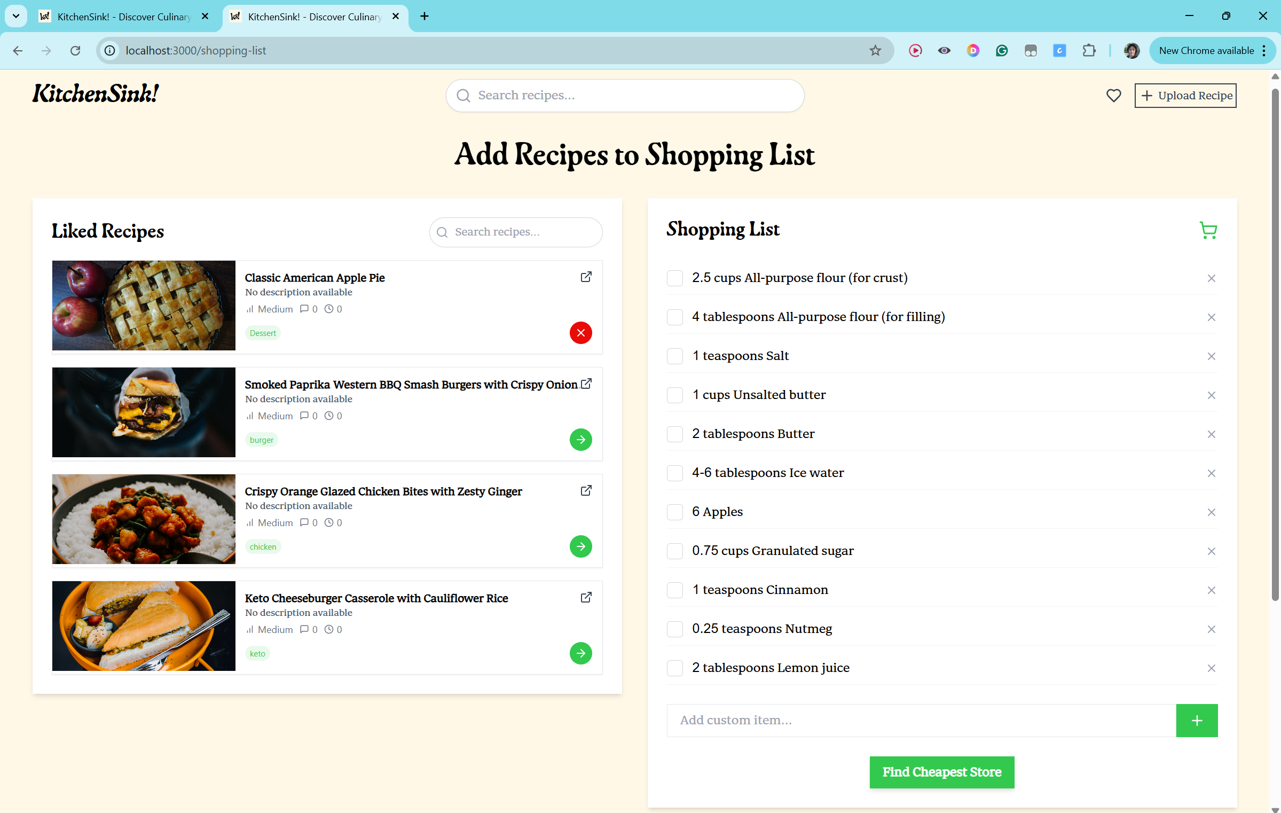Add Keto Cheeseburger Casserole with green arrow
The image size is (1281, 813).
point(580,653)
